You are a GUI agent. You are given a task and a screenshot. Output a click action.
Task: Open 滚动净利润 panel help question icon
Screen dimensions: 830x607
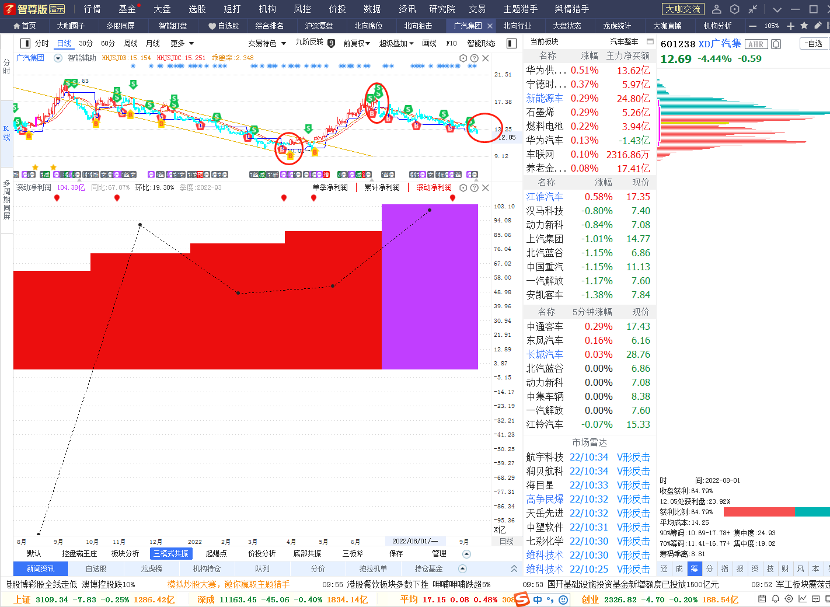point(475,188)
